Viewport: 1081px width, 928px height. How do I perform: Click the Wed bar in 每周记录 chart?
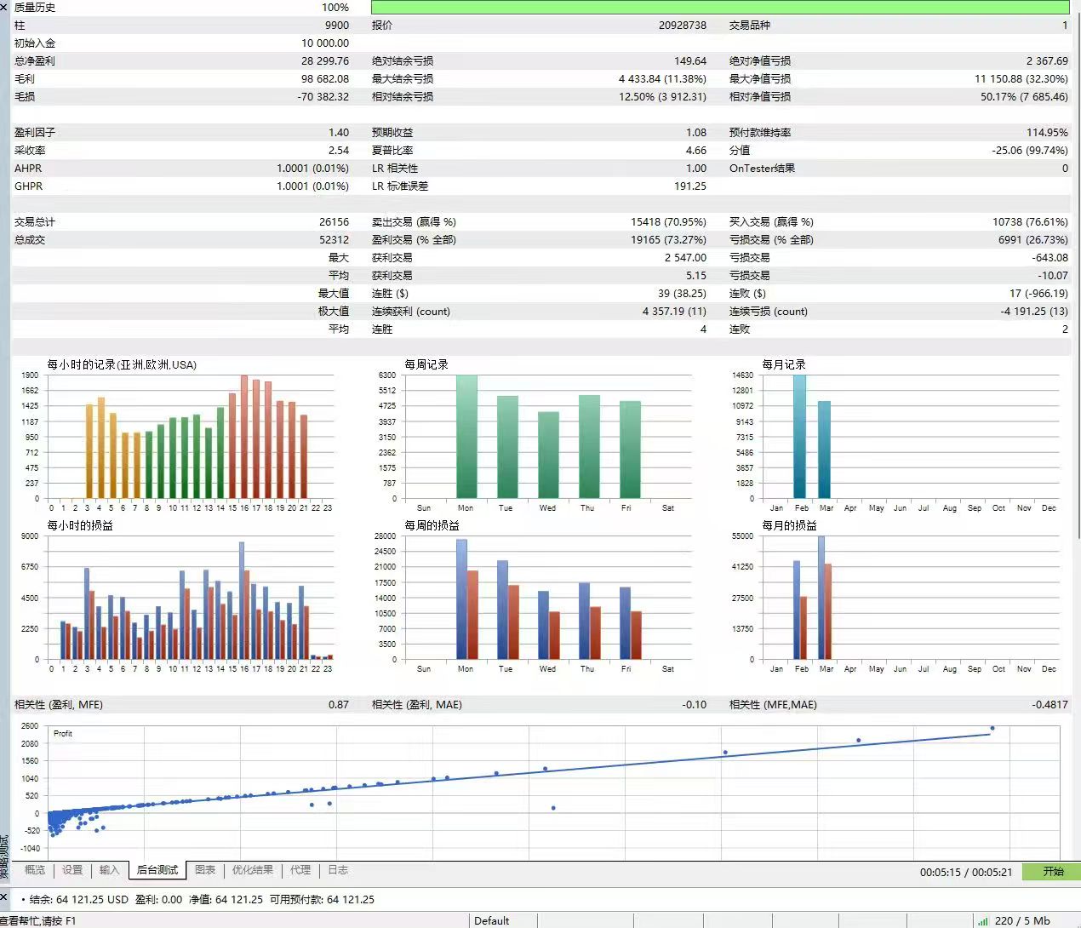tap(548, 455)
